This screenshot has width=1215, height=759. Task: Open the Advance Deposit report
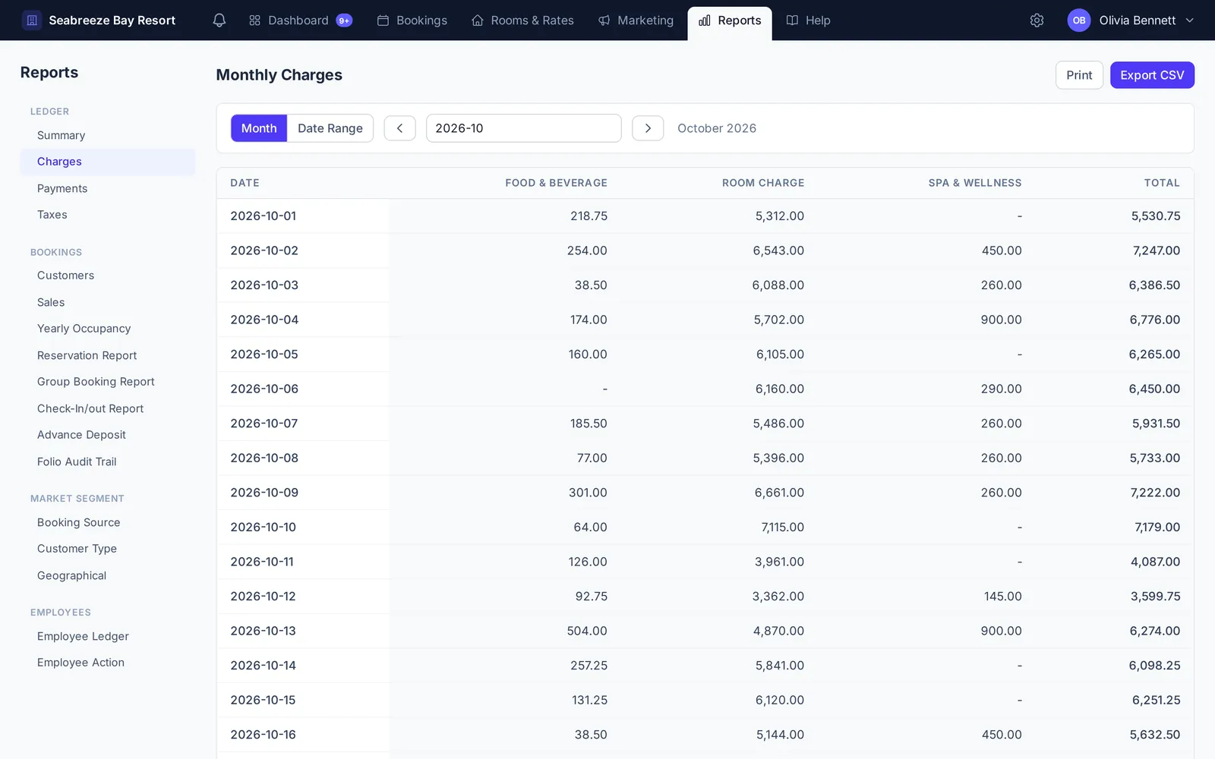[107, 435]
